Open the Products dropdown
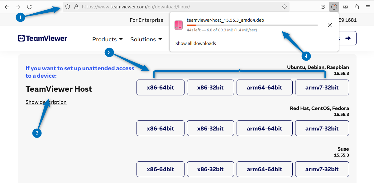374x183 pixels. coord(107,39)
